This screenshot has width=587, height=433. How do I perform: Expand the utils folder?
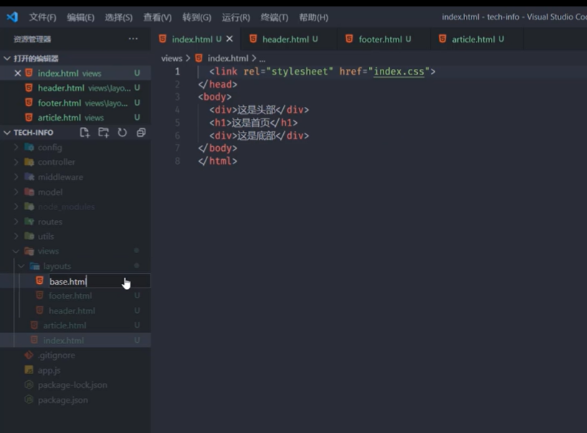tap(75, 237)
